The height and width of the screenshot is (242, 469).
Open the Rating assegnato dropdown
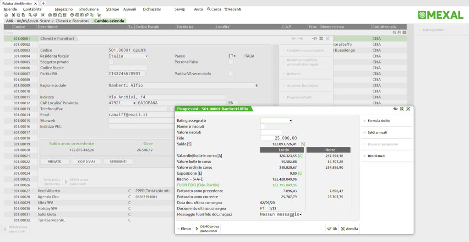click(x=276, y=121)
